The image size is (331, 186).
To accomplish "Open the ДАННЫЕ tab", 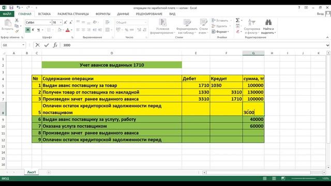I will pyautogui.click(x=123, y=14).
